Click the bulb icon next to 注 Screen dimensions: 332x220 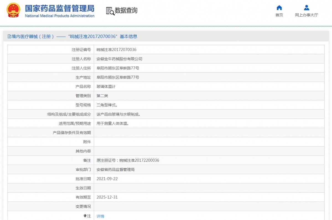pos(85,216)
